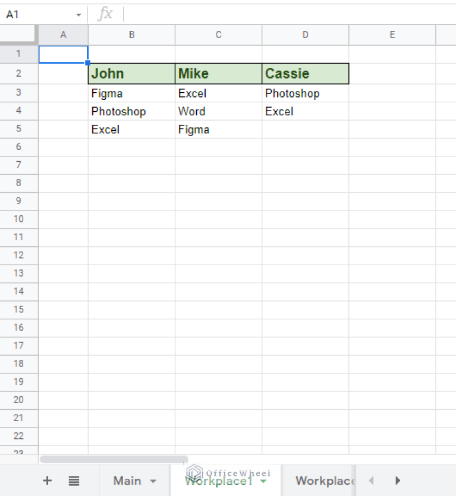The image size is (456, 496).
Task: Select column B header
Action: pos(131,35)
